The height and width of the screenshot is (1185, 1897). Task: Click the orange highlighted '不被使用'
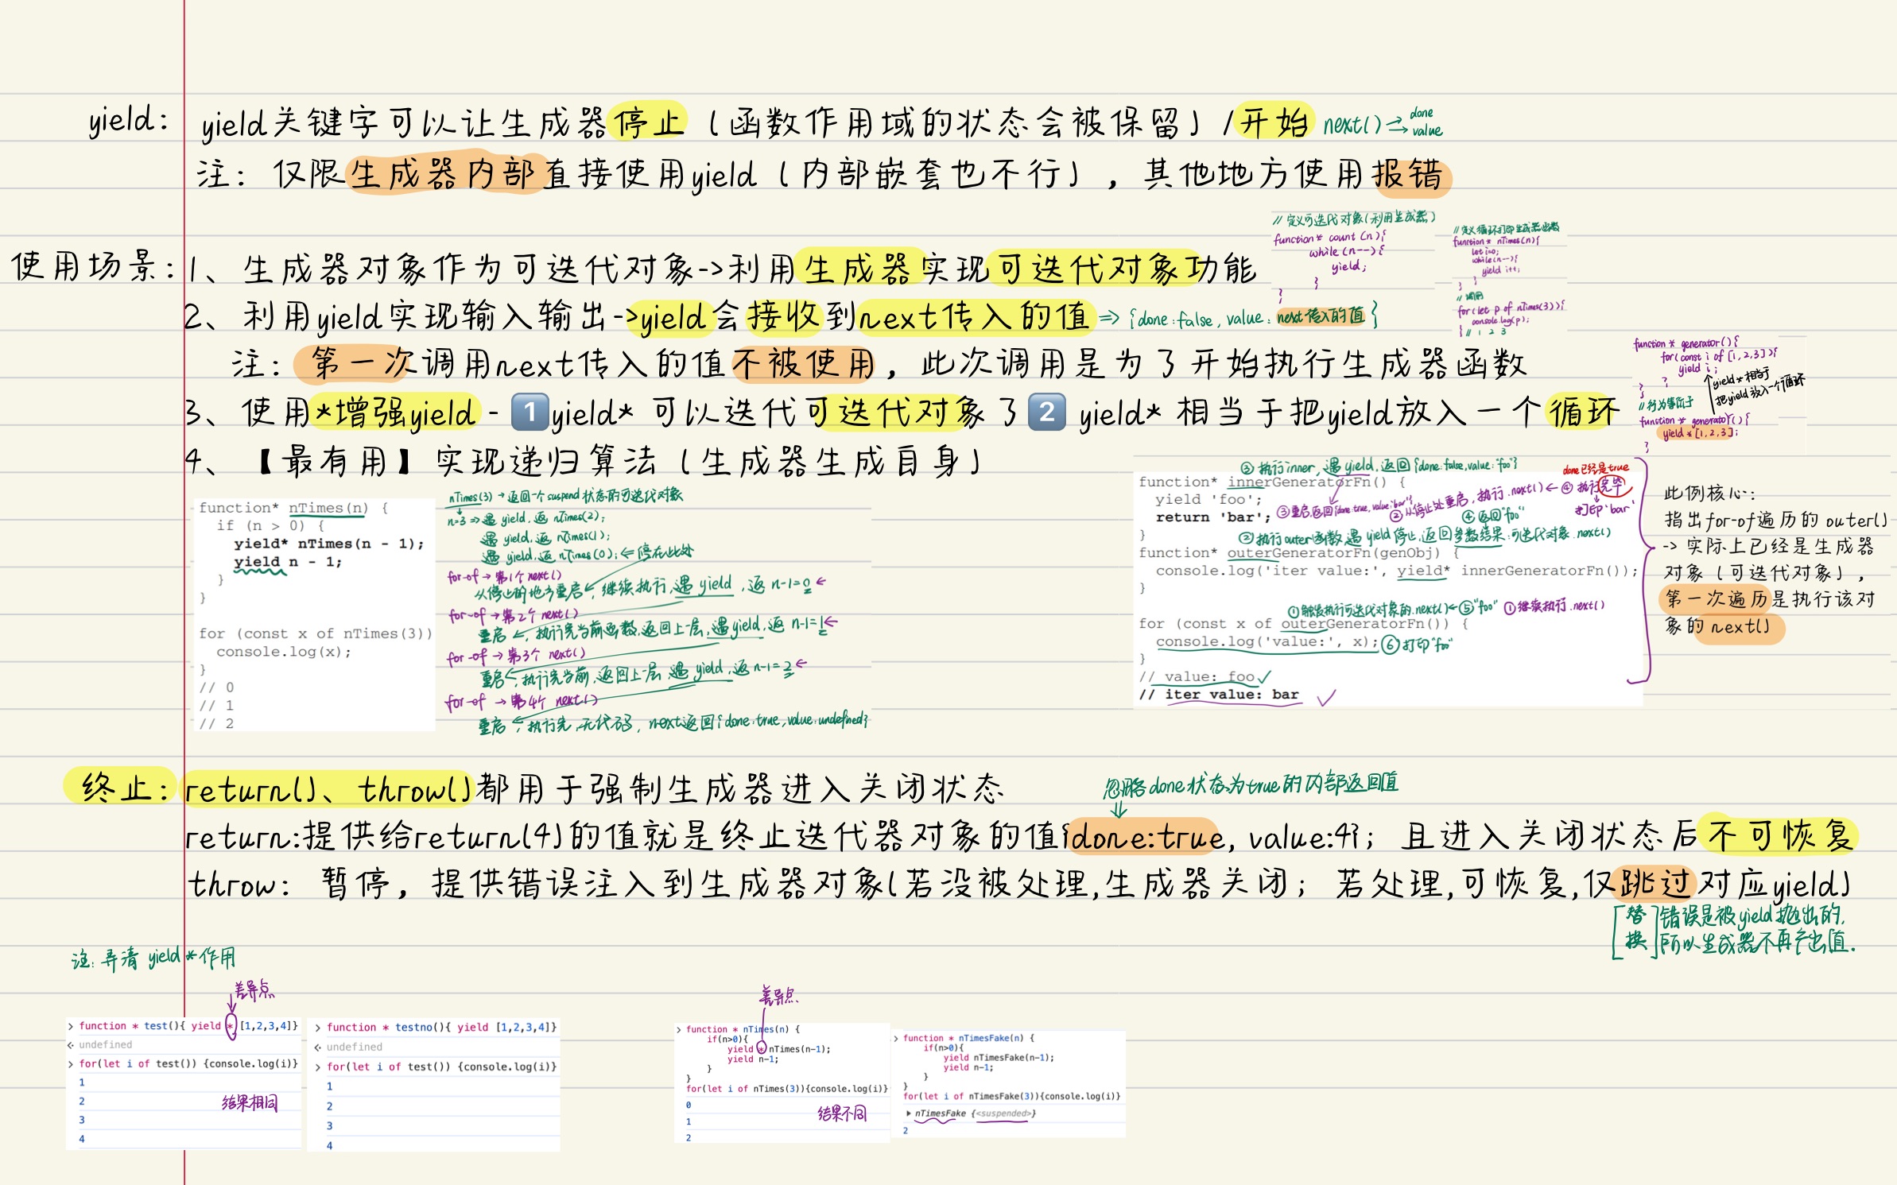pos(805,363)
